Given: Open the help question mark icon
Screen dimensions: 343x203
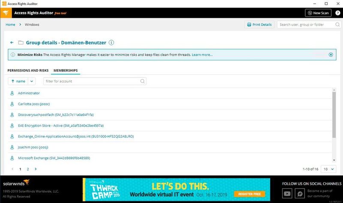Looking at the screenshot, I should click(x=337, y=13).
